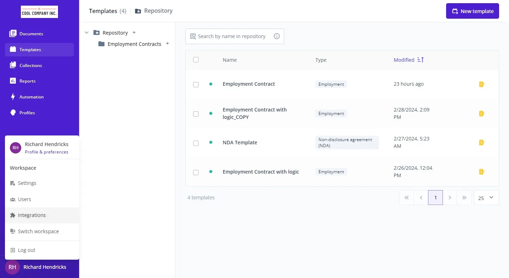Select the NDA Template checkbox
This screenshot has height=278, width=509.
coord(196,143)
